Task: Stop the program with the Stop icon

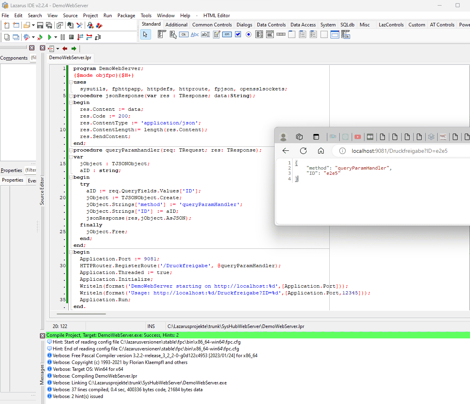Action: coord(71,37)
